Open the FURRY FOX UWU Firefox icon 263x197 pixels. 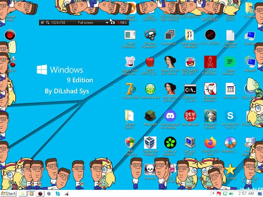coord(210,143)
